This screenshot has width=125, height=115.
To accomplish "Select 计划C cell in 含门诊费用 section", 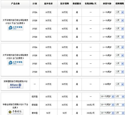I will coord(35,64).
